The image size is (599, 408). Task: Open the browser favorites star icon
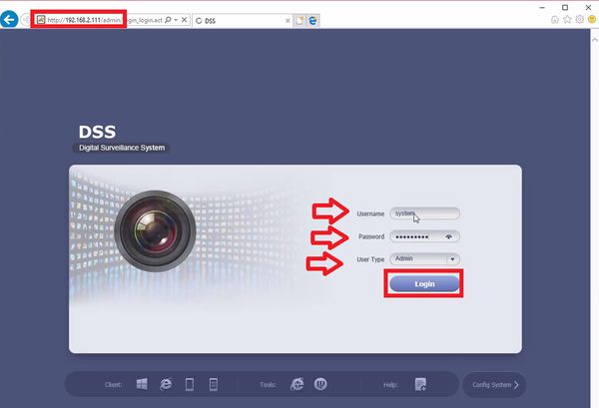(567, 19)
